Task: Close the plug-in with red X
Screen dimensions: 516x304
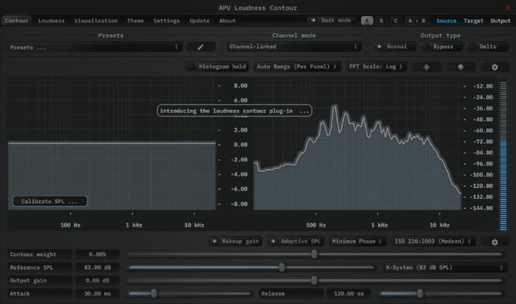Action: tap(508, 7)
